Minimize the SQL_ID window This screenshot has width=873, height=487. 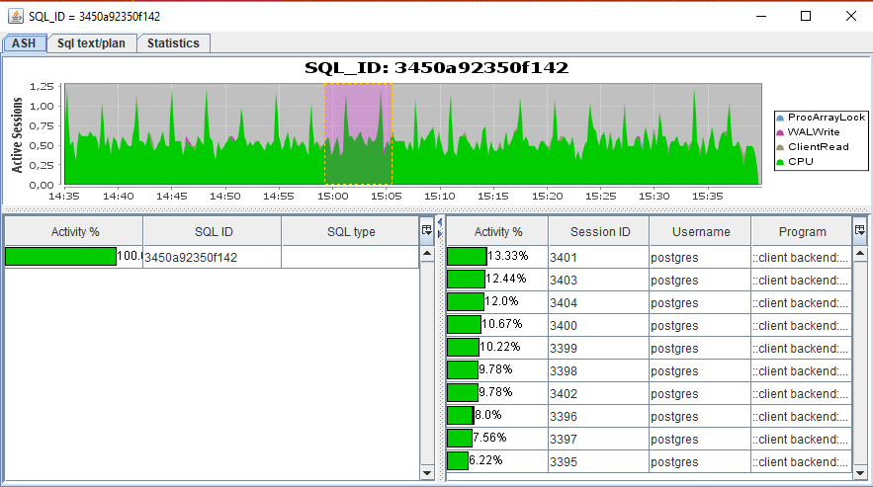click(761, 16)
